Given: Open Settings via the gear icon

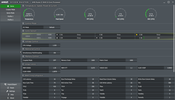Looking at the screenshot, I should coord(7,91).
